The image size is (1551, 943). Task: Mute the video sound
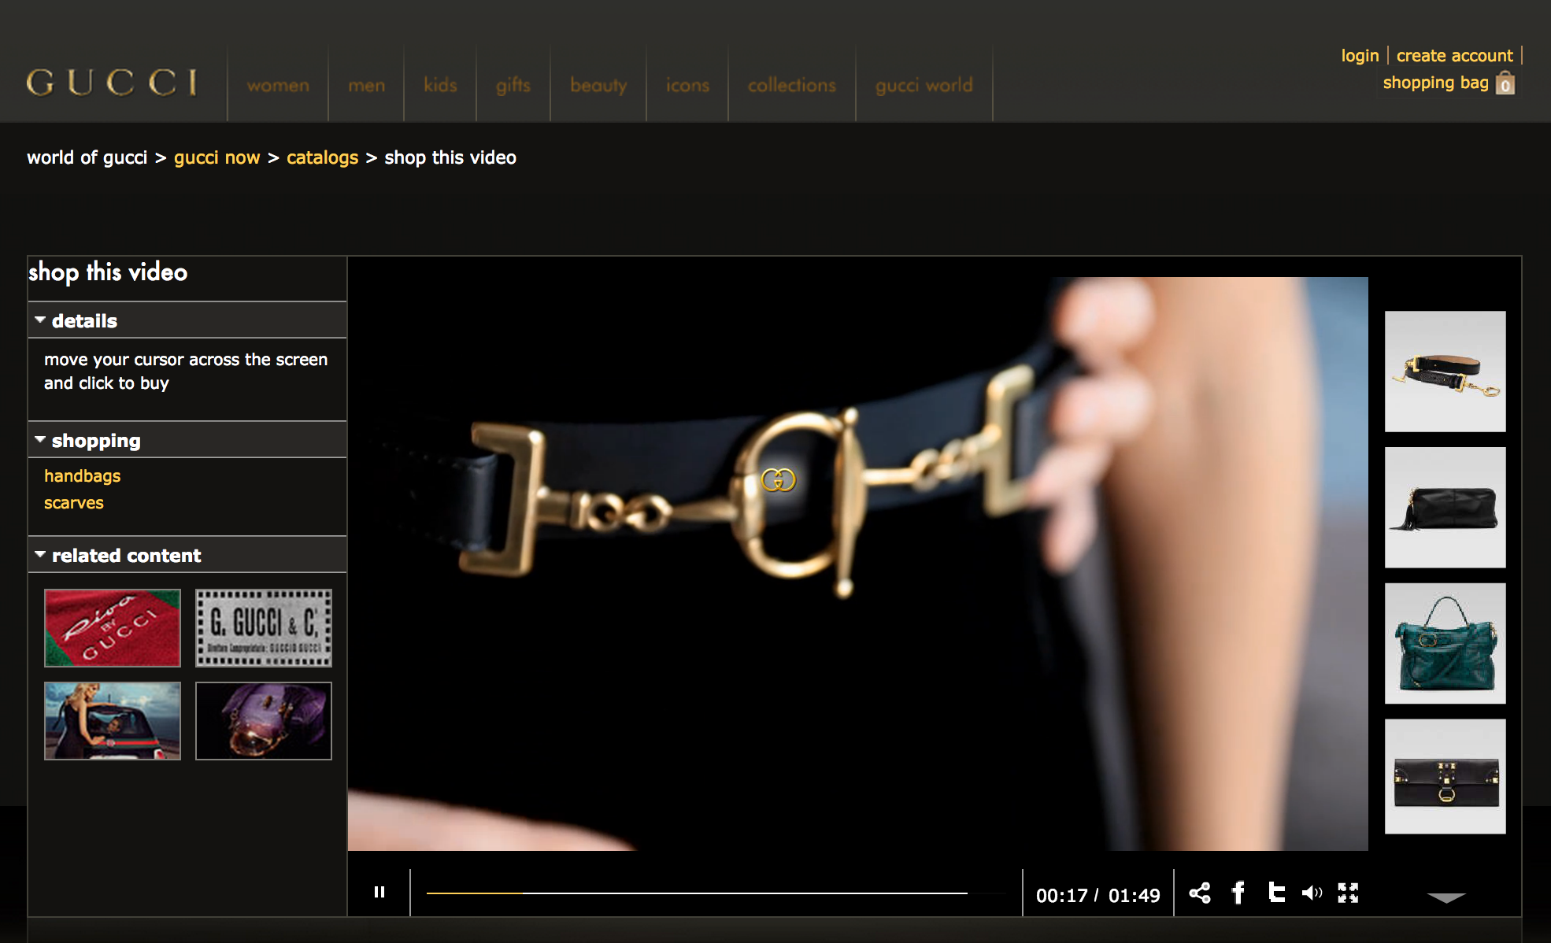tap(1312, 892)
